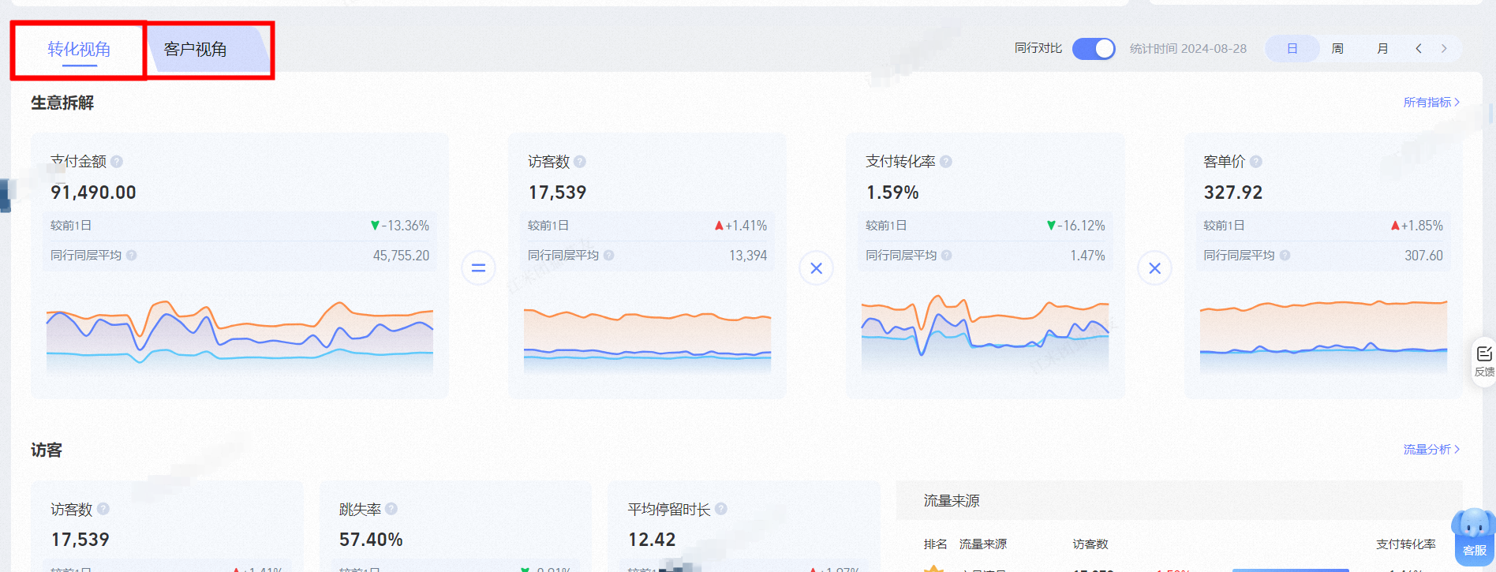
Task: Click the 91,490.00 payment amount value
Action: tap(93, 193)
